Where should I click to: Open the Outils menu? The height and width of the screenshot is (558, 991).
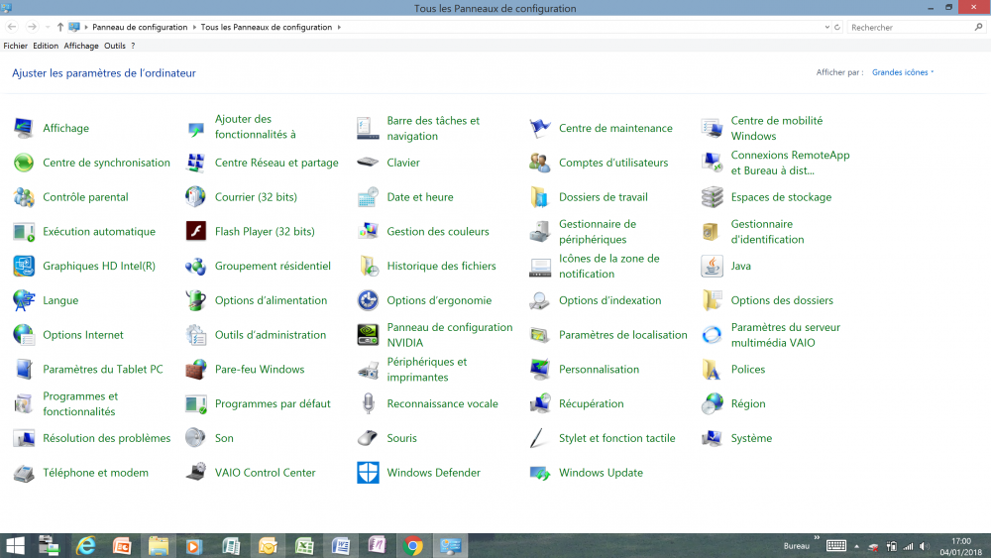pyautogui.click(x=114, y=46)
